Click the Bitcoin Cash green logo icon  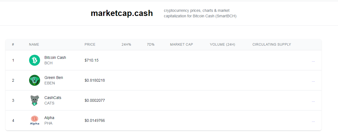[35, 60]
